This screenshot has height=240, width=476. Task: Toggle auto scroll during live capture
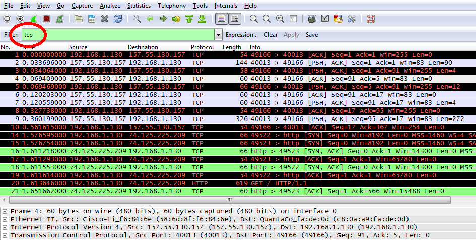click(235, 19)
